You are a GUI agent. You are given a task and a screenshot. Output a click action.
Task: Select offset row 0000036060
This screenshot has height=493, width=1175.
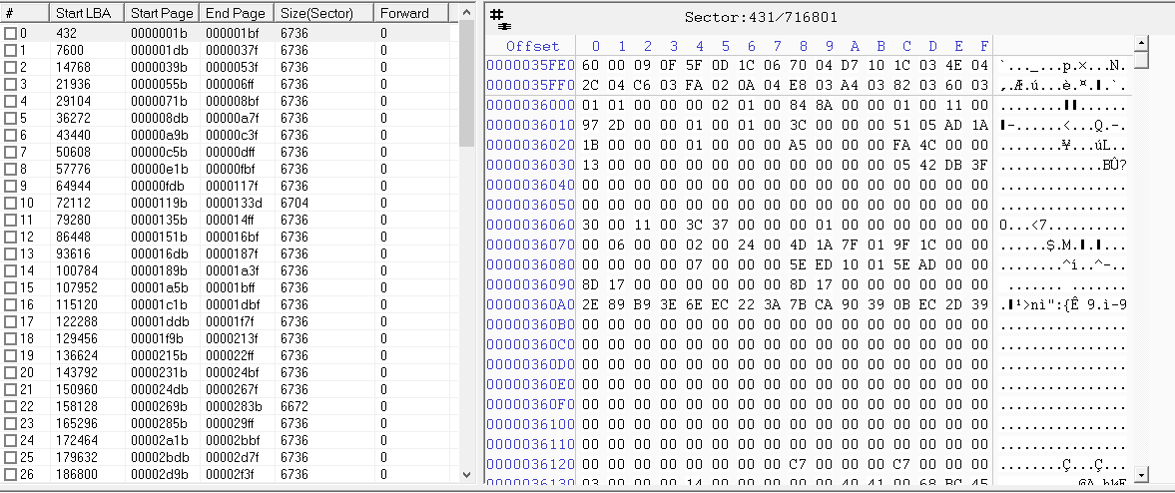[x=530, y=225]
